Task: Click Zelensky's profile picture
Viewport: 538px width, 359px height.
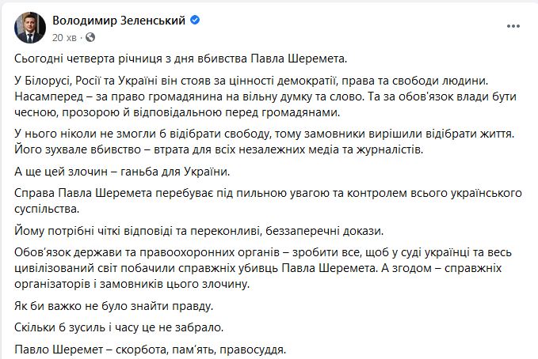Action: coord(29,27)
